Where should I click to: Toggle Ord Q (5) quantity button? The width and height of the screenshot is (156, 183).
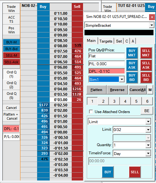(11, 95)
